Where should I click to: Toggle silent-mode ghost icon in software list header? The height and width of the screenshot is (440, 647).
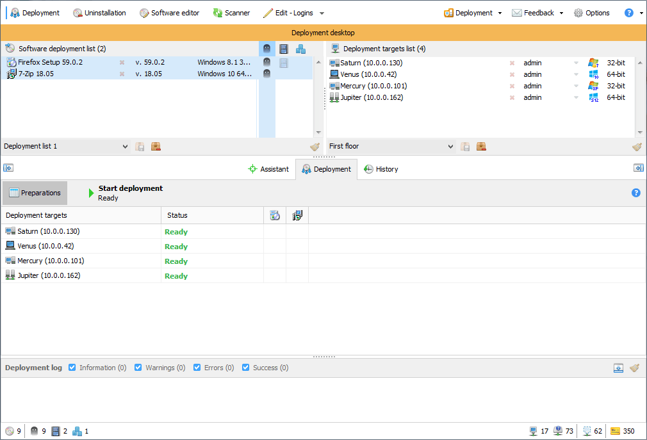point(266,49)
